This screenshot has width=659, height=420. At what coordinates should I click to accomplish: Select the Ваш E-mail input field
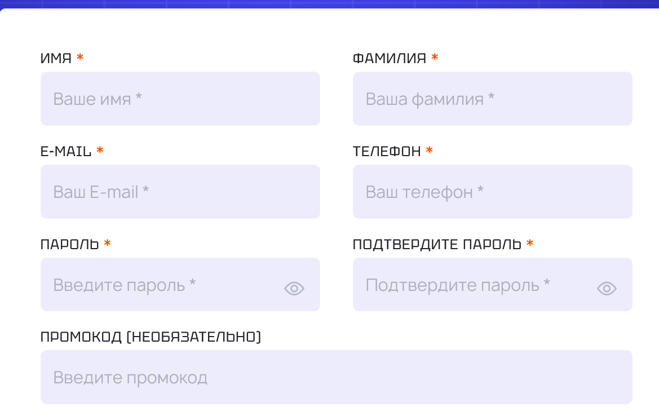coord(180,192)
